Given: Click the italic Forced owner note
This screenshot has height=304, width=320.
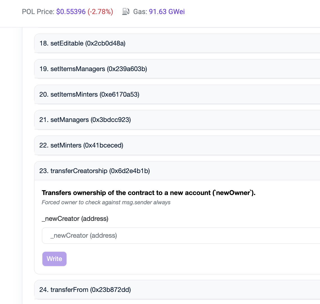Looking at the screenshot, I should coord(106,202).
